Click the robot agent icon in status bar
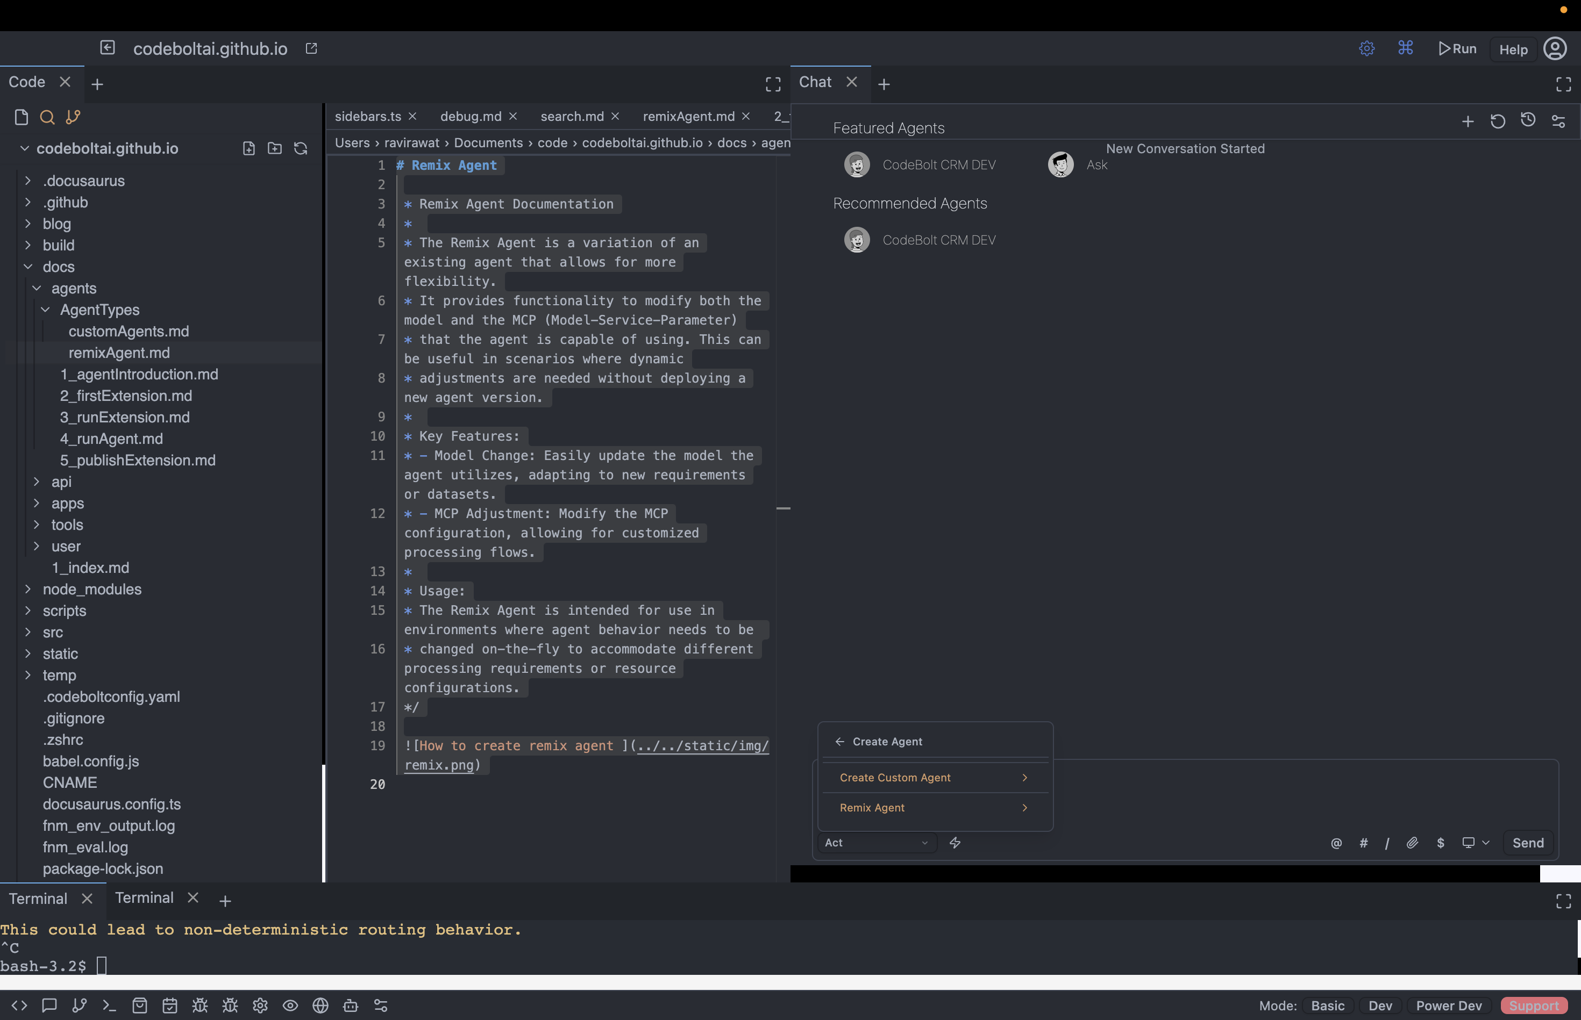 pos(351,1005)
